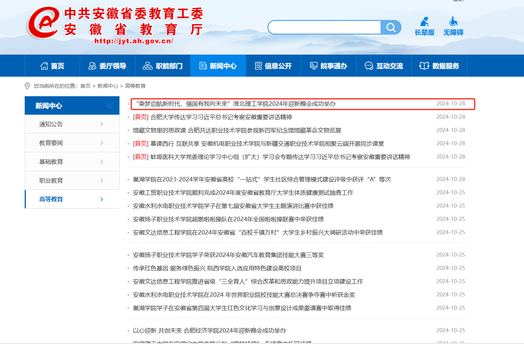Open 委厅领导 via its people icon
The image size is (524, 344).
pyautogui.click(x=92, y=66)
